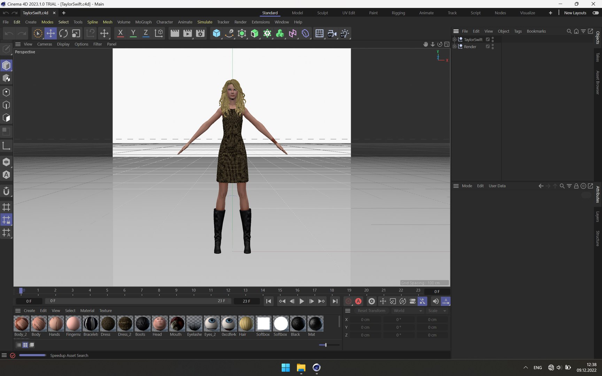Click the Record Active Objects button

[x=348, y=301]
